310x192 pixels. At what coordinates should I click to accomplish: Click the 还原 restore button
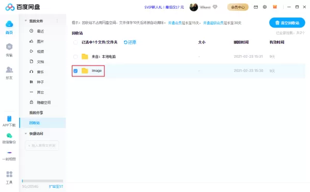click(130, 42)
